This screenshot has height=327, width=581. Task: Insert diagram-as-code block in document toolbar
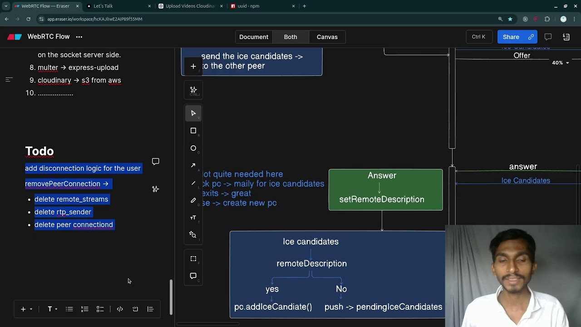[x=135, y=309]
